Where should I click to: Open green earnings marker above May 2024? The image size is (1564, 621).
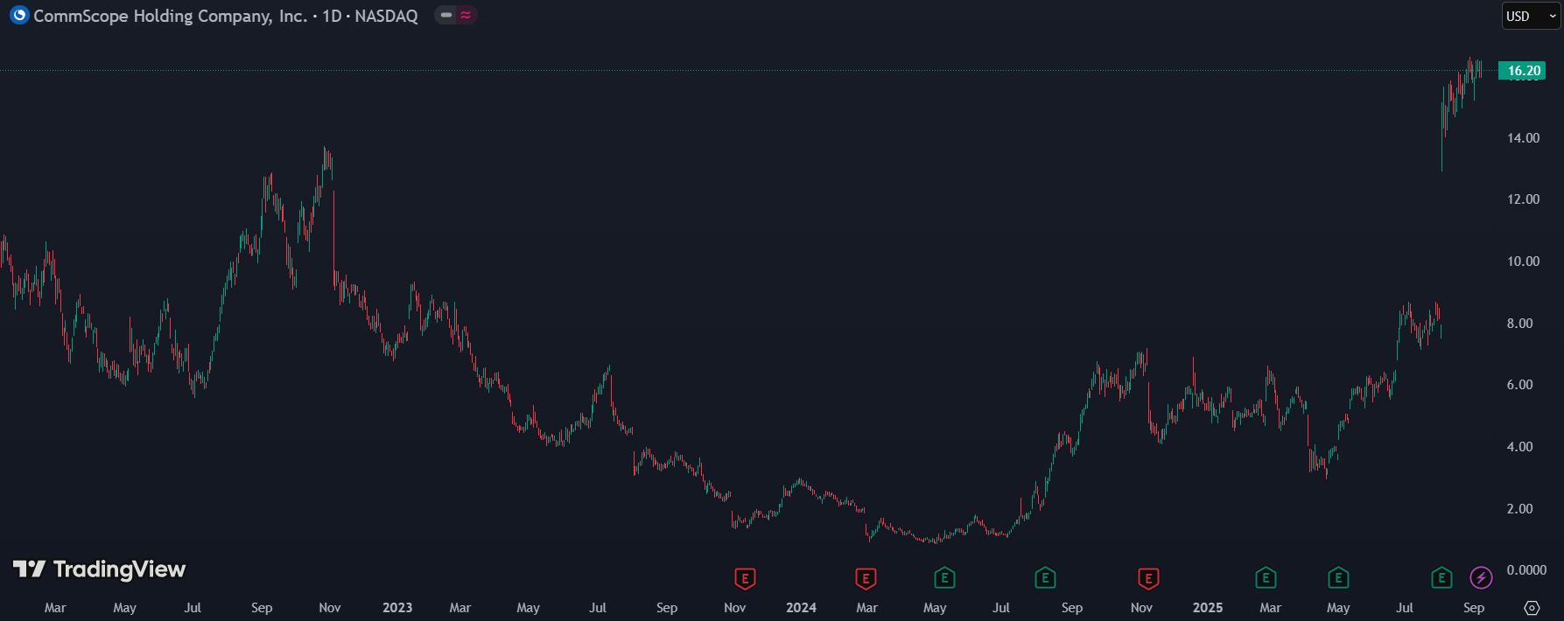tap(944, 578)
